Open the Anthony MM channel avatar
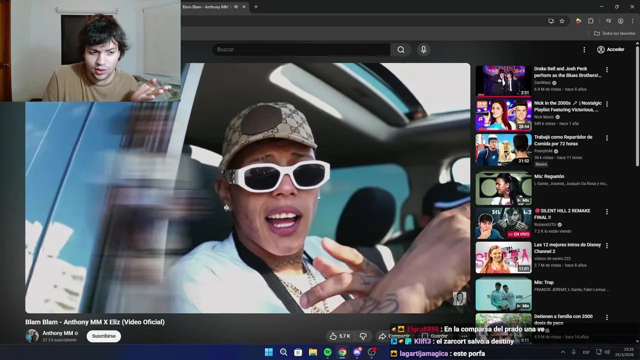The image size is (640, 360). tap(32, 336)
